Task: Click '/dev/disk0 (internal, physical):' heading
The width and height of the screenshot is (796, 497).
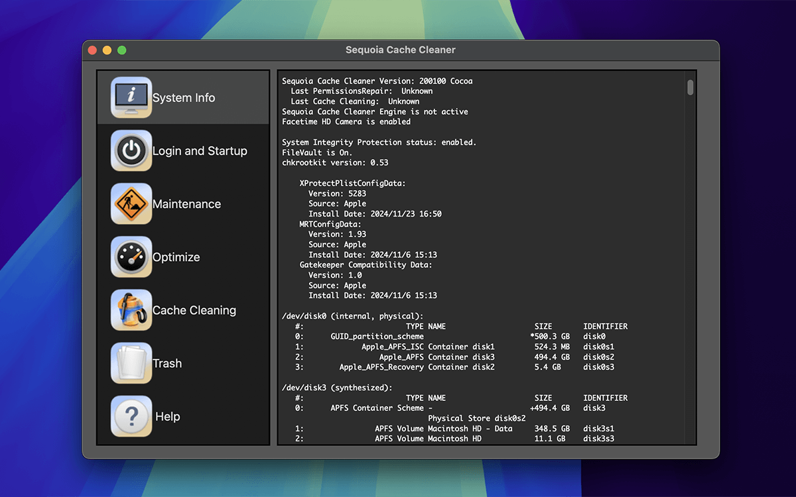Action: (x=353, y=316)
